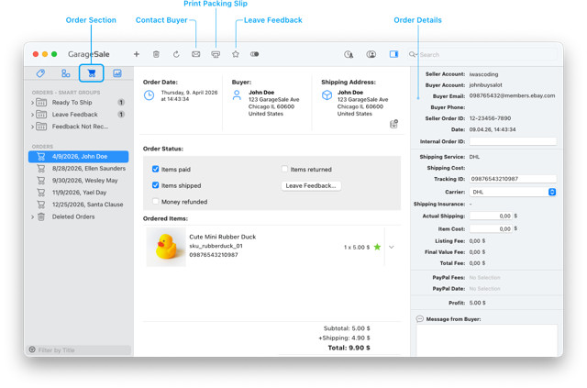Screen dimensions: 587x388
Task: Select order 8/28/2026, Ellen Saunders
Action: pyautogui.click(x=79, y=169)
